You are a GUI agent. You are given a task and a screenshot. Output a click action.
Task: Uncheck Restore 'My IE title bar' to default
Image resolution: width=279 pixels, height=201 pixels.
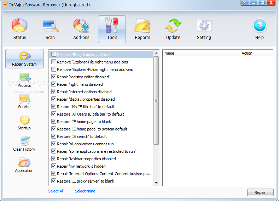(53, 106)
